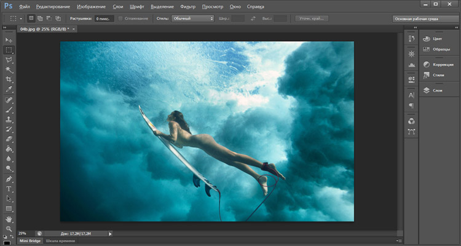
Task: Select the Move tool
Action: pyautogui.click(x=9, y=40)
